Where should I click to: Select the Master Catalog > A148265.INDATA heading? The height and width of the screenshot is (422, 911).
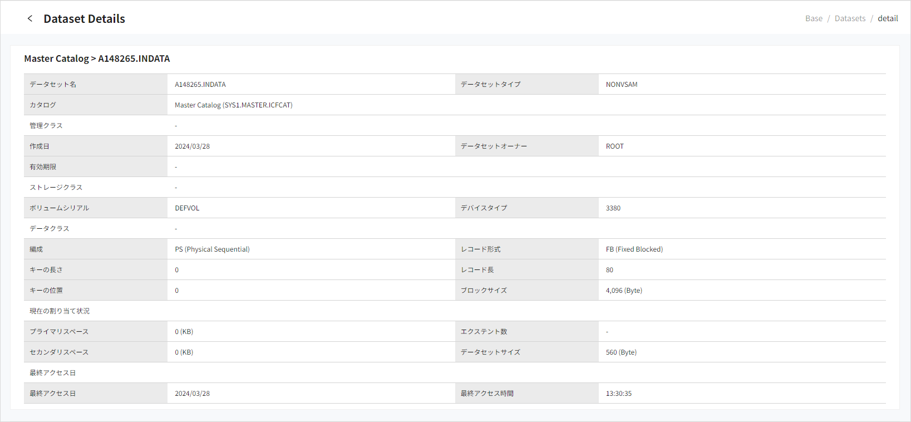97,58
